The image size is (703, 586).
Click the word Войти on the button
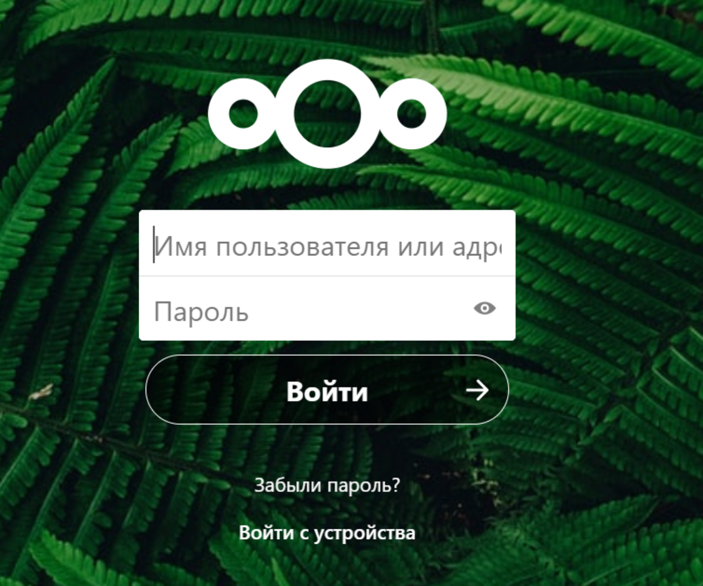(x=327, y=391)
